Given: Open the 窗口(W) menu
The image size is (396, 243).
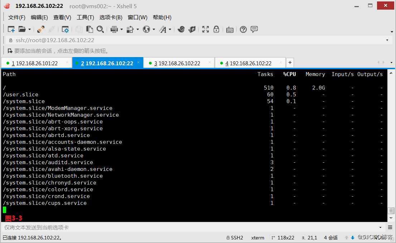Looking at the screenshot, I should tap(137, 17).
